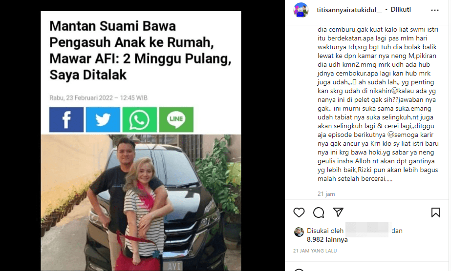The width and height of the screenshot is (451, 271).
Task: Click the Twitter bird share icon
Action: click(x=103, y=119)
